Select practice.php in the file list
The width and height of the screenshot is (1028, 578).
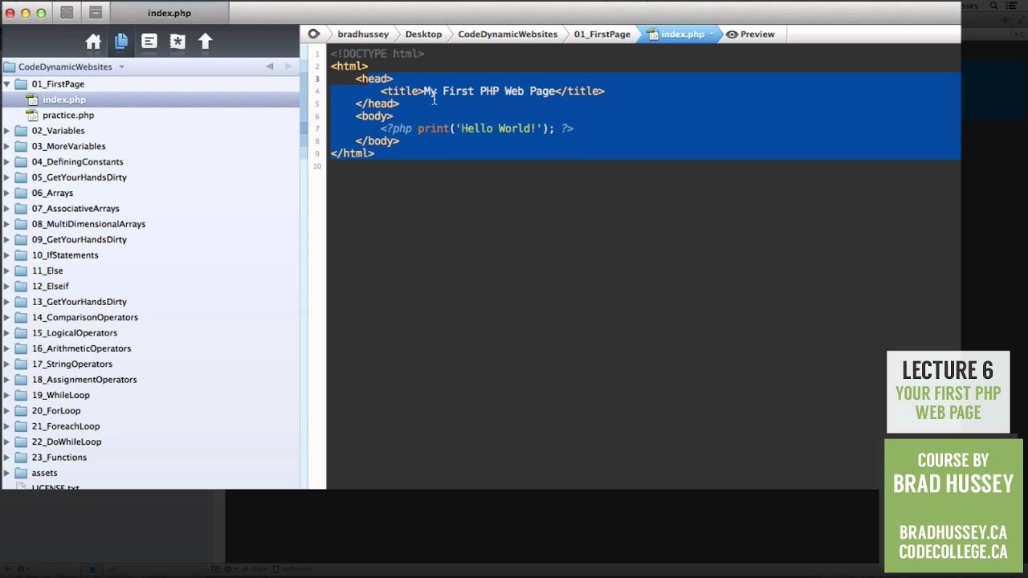click(150, 116)
